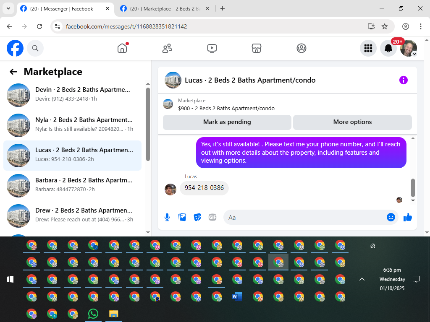Viewport: 430px width, 322px height.
Task: Switch to the Messenger | Facebook tab
Action: point(66,9)
